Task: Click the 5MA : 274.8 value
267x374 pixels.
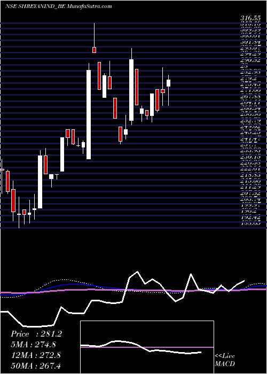Action: click(34, 345)
